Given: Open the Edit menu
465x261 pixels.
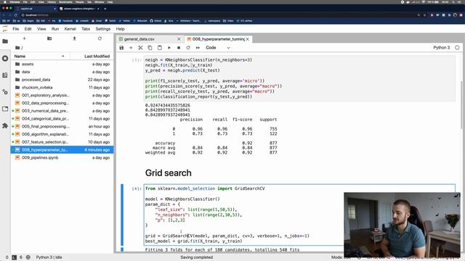Looking at the screenshot, I should pos(28,29).
